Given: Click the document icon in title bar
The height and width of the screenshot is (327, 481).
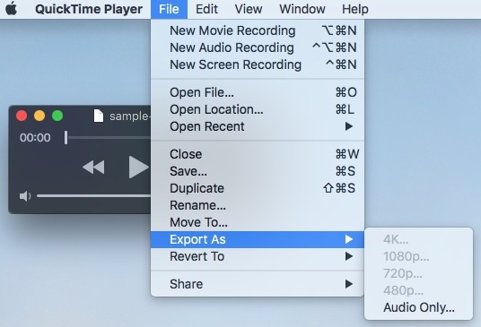Looking at the screenshot, I should [99, 116].
